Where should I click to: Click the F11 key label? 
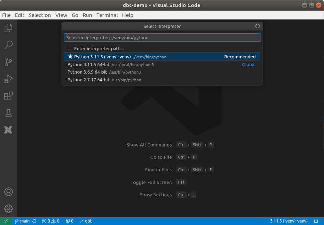181,182
